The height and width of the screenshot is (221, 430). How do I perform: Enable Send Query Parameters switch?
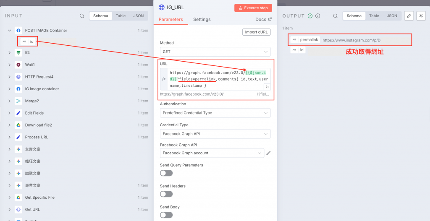pyautogui.click(x=166, y=173)
